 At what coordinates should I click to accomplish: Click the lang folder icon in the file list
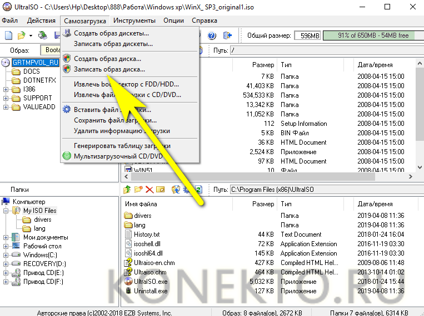click(x=128, y=225)
